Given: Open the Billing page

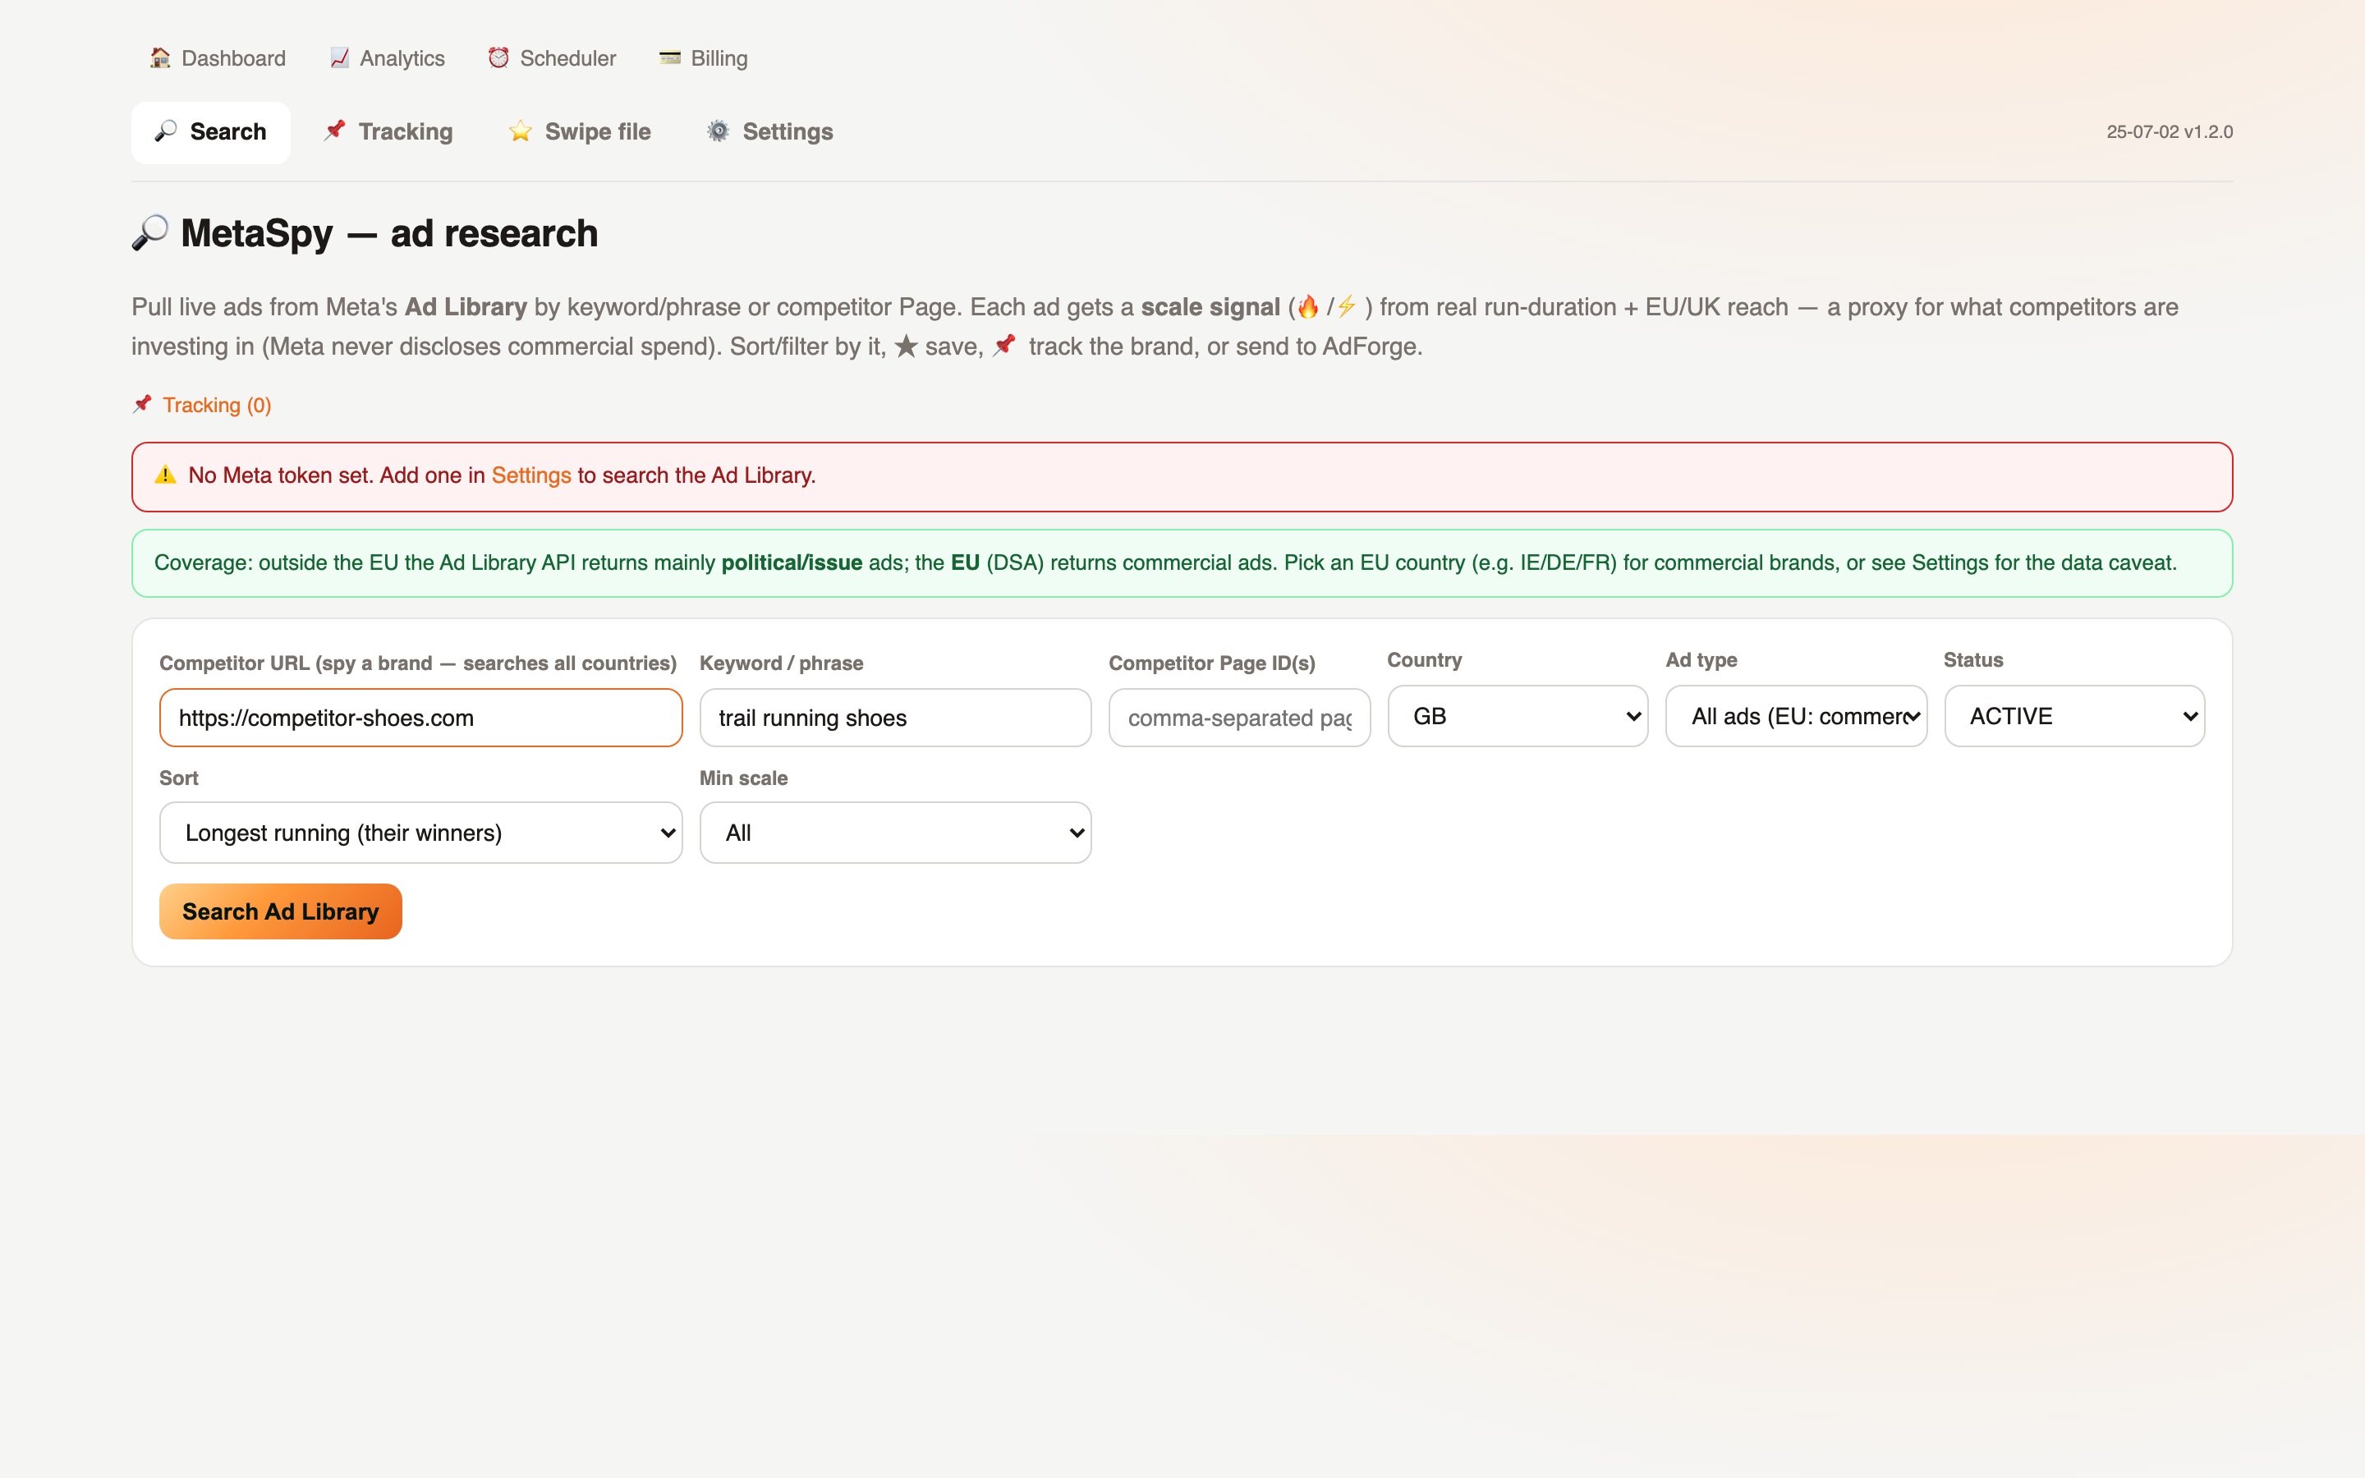Looking at the screenshot, I should coord(704,57).
